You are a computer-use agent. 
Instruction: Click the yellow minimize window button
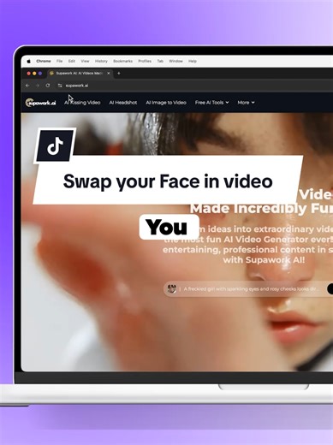[34, 74]
